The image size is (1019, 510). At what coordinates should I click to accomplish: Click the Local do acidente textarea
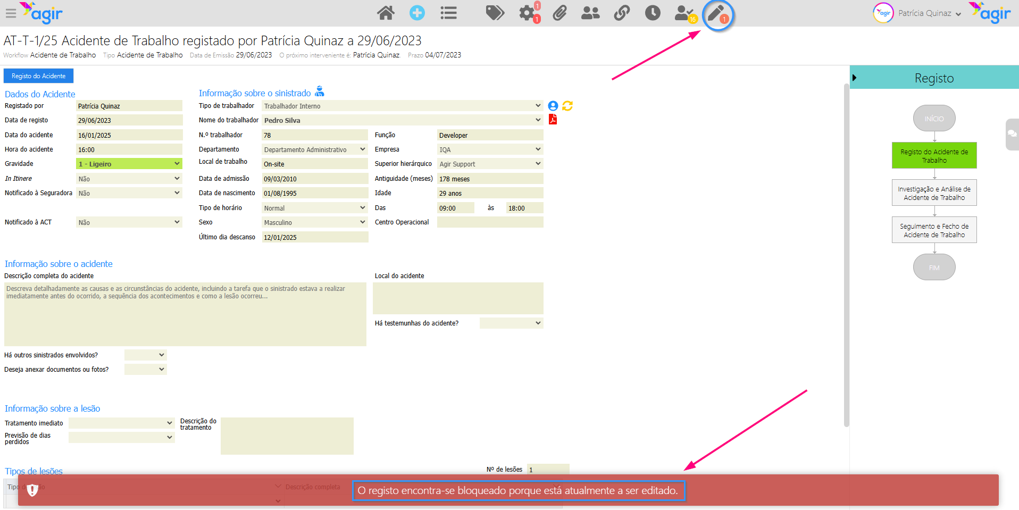point(458,298)
